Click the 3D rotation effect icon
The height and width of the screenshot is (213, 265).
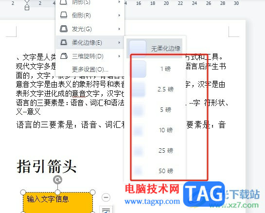pyautogui.click(x=64, y=56)
